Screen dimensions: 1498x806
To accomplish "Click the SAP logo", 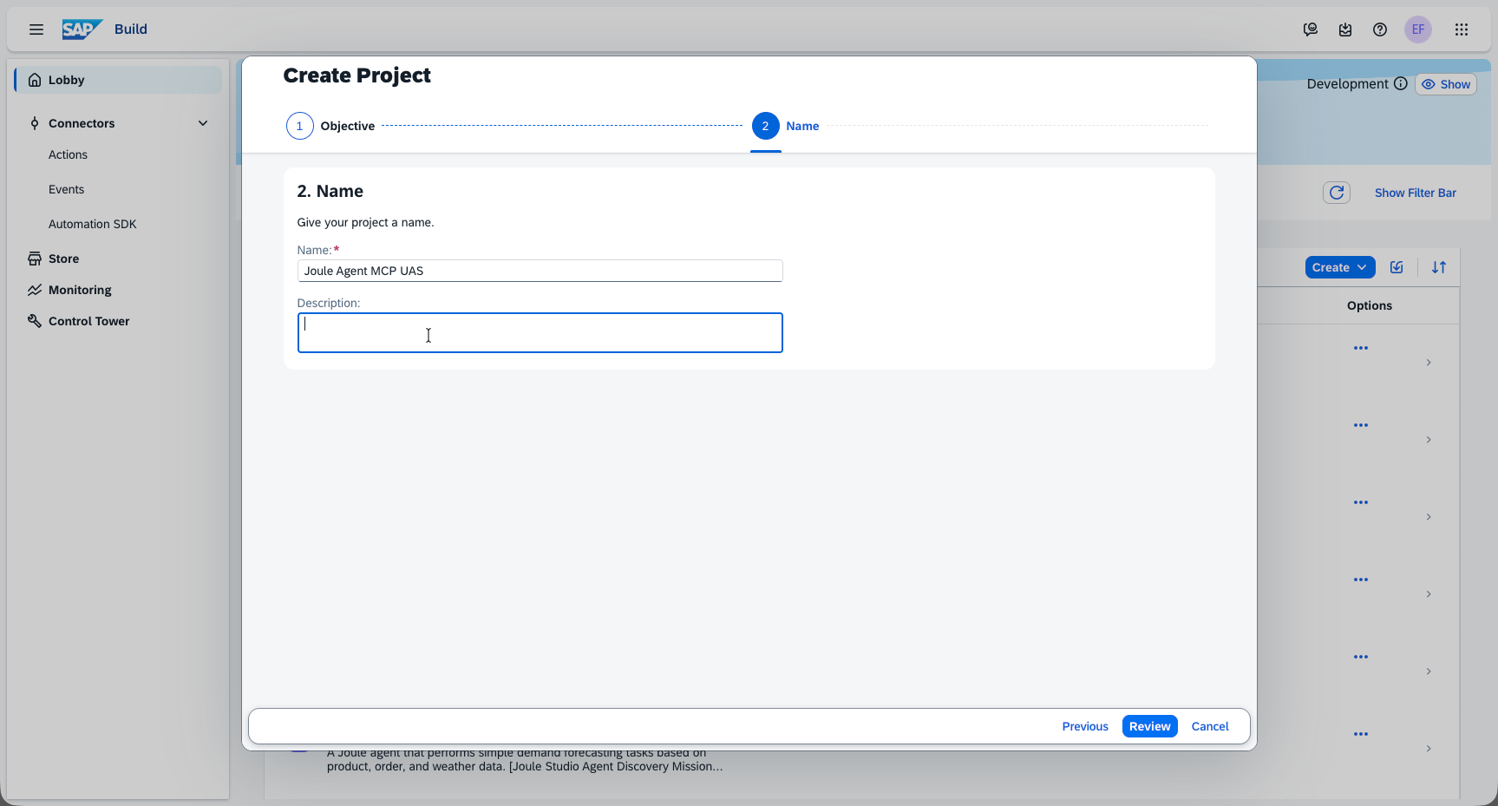I will [x=82, y=29].
